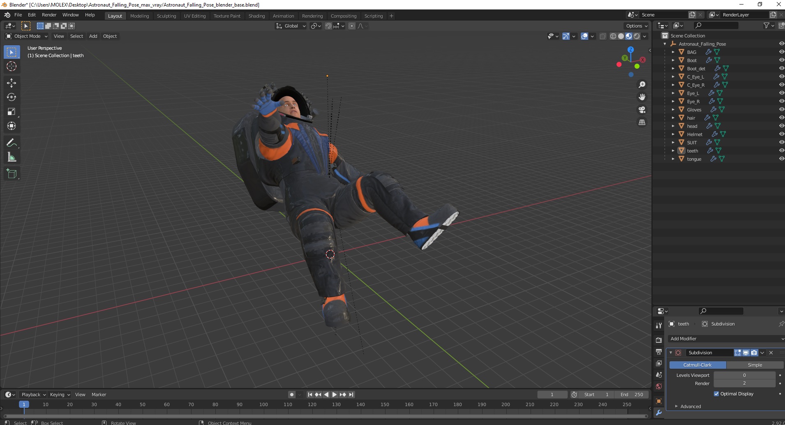Viewport: 785px width, 425px height.
Task: Click the mesh data icon beside Helmet
Action: [723, 134]
